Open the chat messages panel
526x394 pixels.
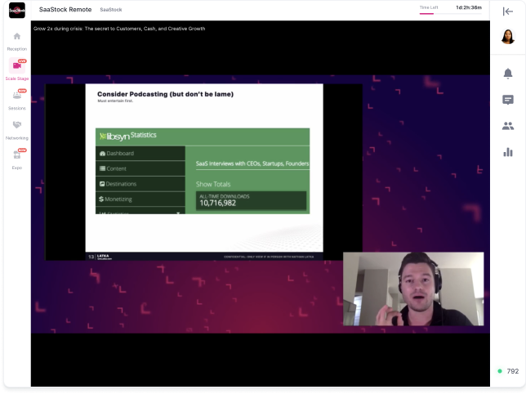tap(507, 100)
